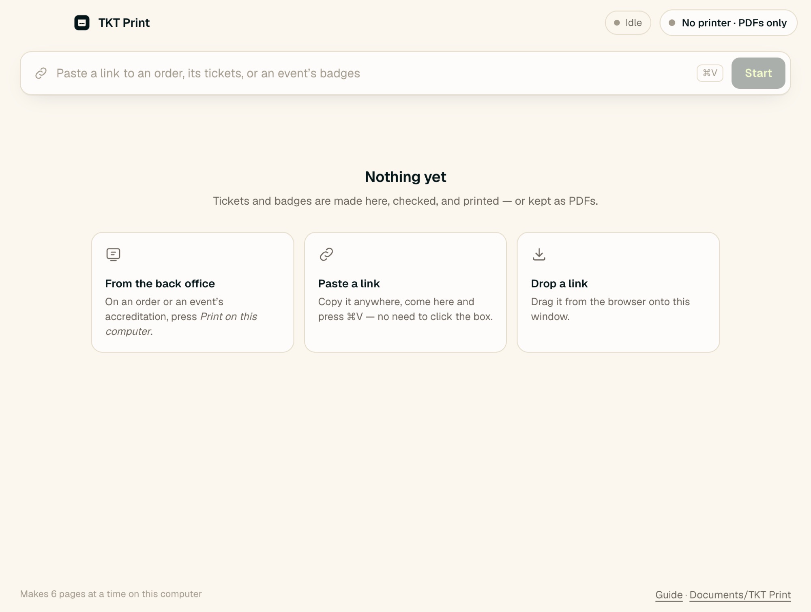Click the ⌘V shortcut badge

tap(710, 73)
